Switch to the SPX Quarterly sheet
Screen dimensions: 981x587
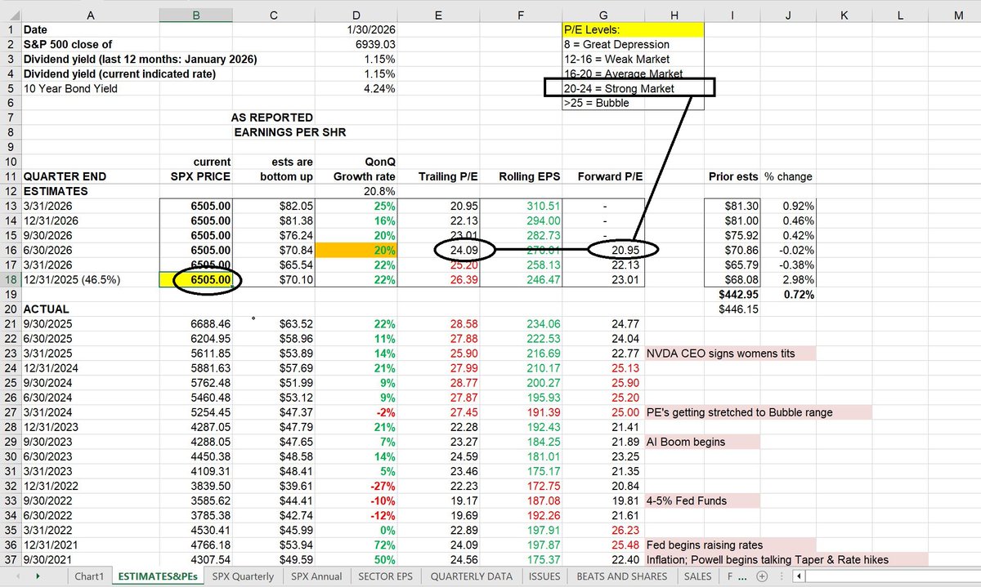pos(243,576)
